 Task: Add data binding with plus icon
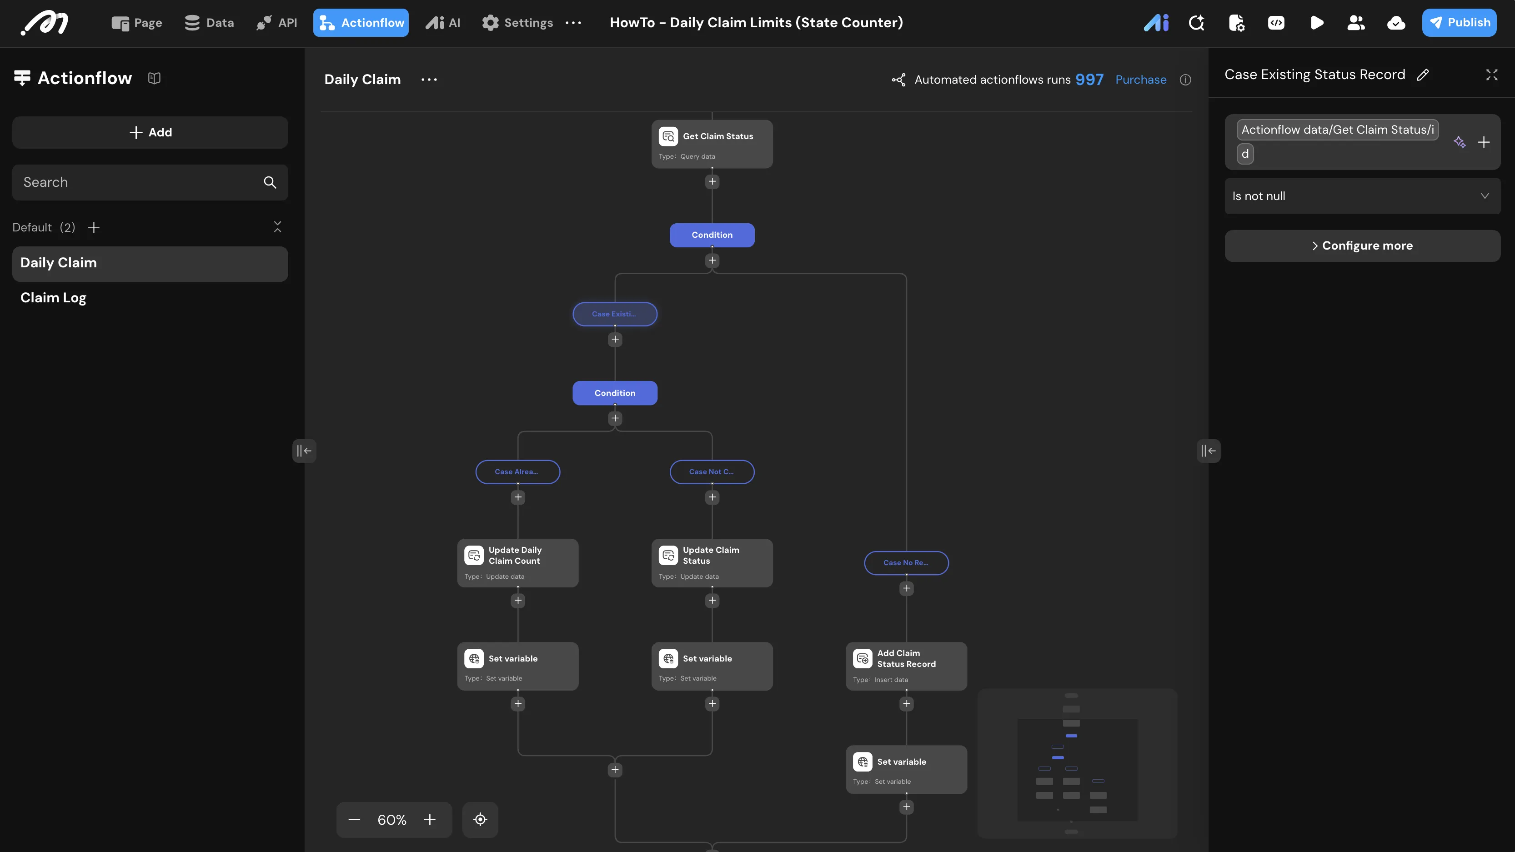(x=1484, y=142)
